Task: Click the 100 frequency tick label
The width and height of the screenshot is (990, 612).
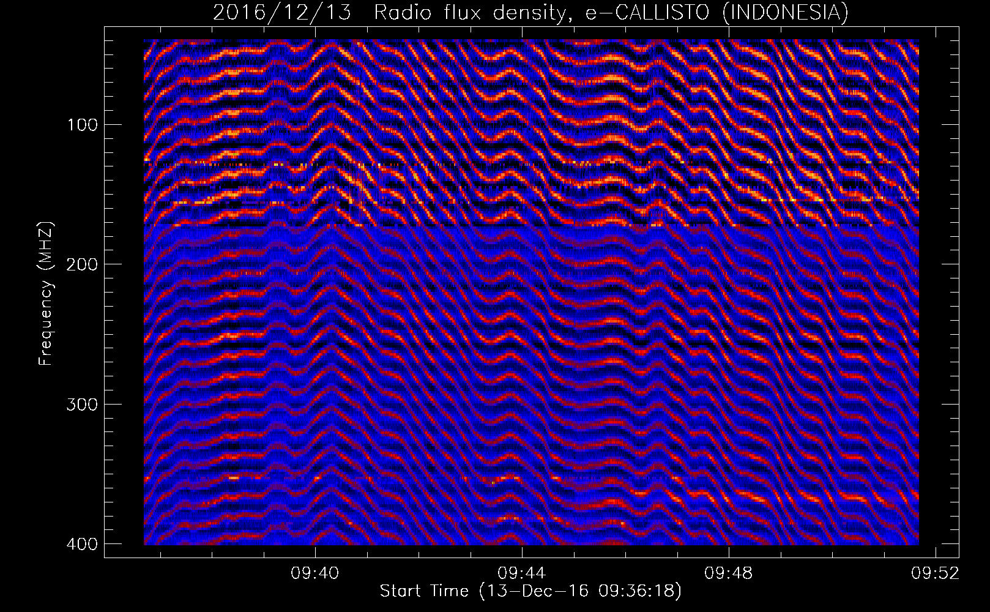Action: coord(81,125)
